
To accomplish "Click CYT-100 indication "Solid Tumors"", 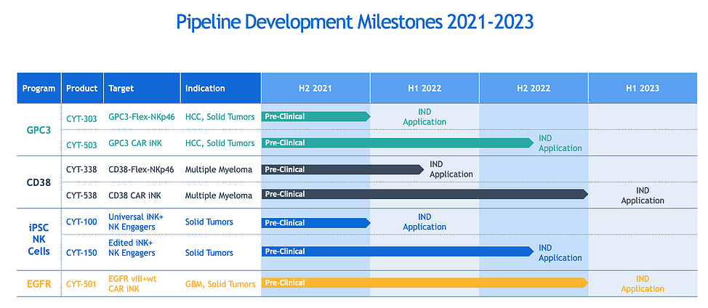I will [209, 222].
